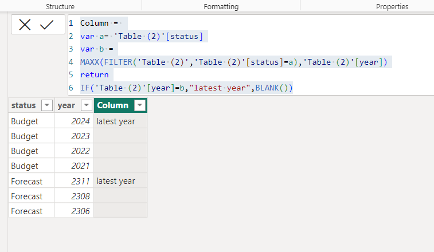This screenshot has height=252, width=434.
Task: Select the Forecast cell for year 2306
Action: tap(32, 211)
